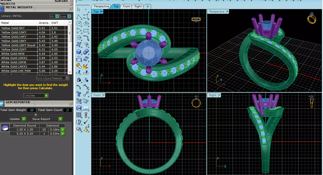Open the Metal Weights scale icon

pos(2,9)
